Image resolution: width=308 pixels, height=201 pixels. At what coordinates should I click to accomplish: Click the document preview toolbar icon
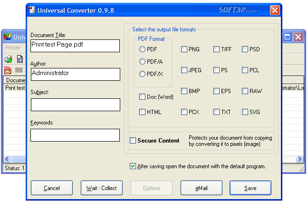(20, 59)
